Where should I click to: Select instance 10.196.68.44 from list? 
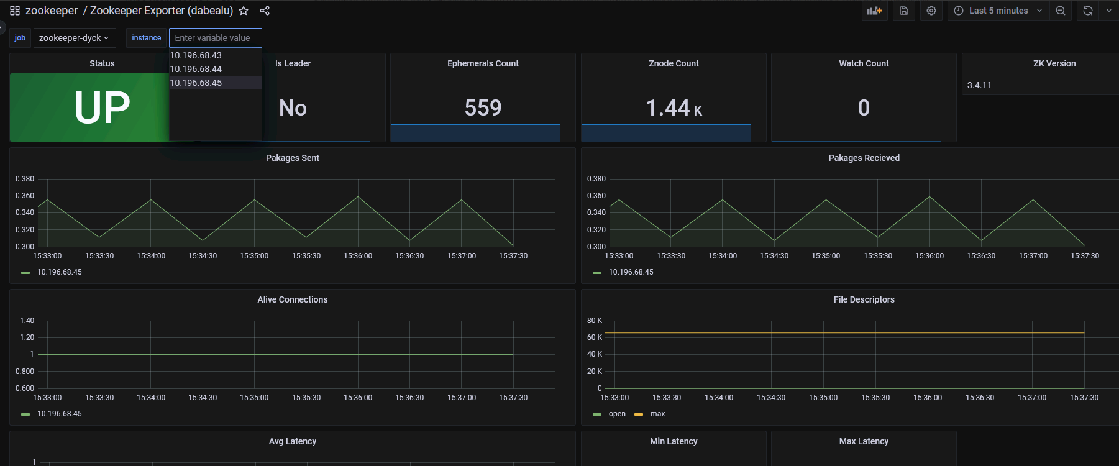point(196,69)
